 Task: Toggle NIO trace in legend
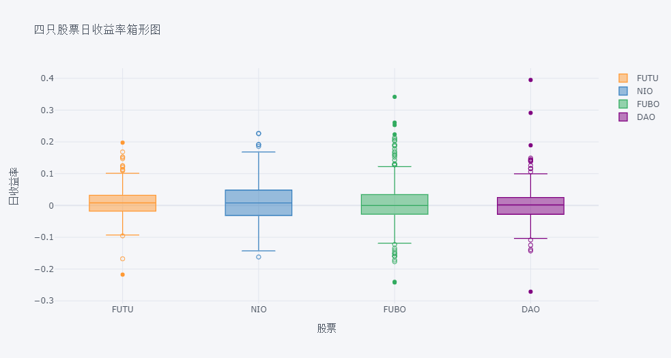click(x=636, y=91)
